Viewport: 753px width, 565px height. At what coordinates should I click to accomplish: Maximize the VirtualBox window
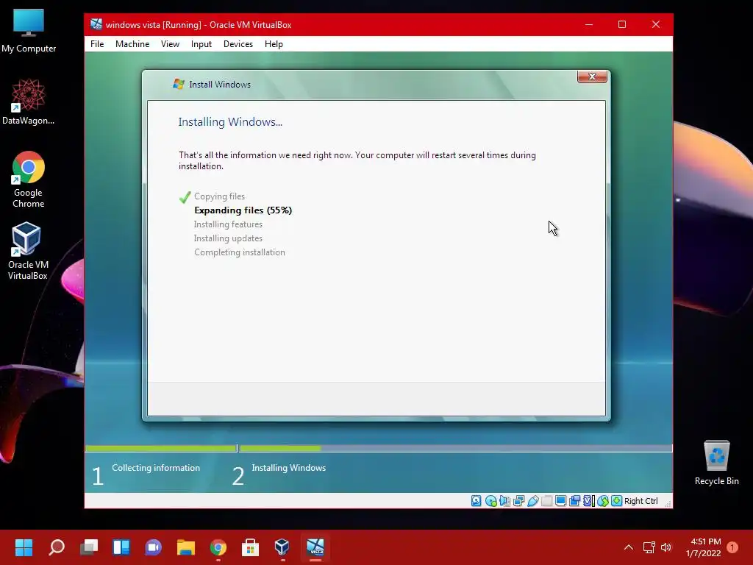tap(622, 24)
